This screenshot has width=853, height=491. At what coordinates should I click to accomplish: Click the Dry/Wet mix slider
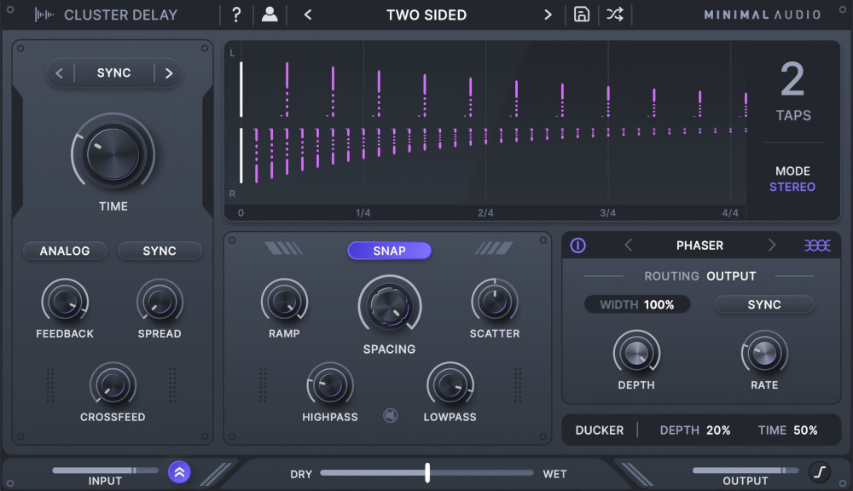(426, 473)
